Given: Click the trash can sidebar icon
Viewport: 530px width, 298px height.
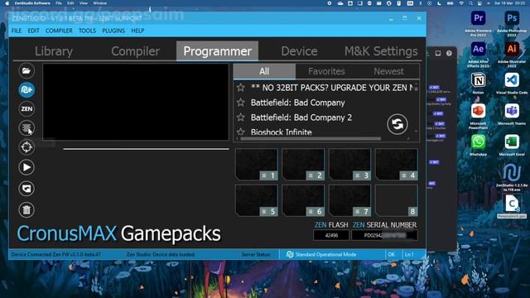Looking at the screenshot, I should pos(26,209).
